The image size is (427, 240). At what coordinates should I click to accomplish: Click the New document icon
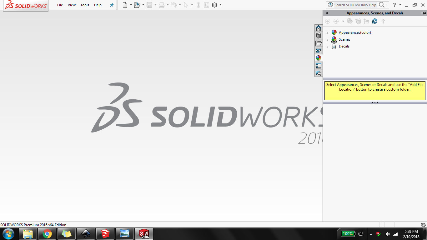tap(125, 5)
